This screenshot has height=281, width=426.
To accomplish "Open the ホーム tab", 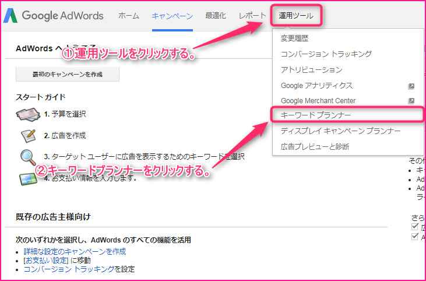I will click(129, 16).
